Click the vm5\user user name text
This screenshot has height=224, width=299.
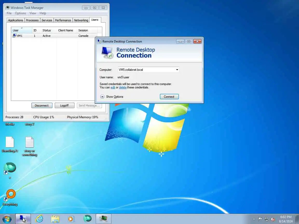[123, 77]
